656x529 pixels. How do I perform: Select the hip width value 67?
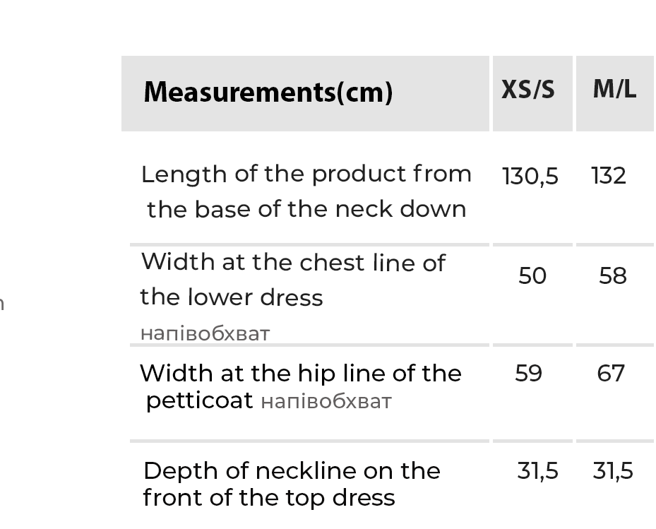611,373
